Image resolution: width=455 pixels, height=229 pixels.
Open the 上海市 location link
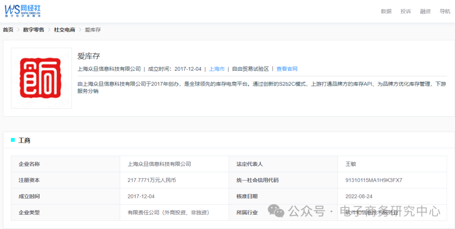(x=217, y=69)
